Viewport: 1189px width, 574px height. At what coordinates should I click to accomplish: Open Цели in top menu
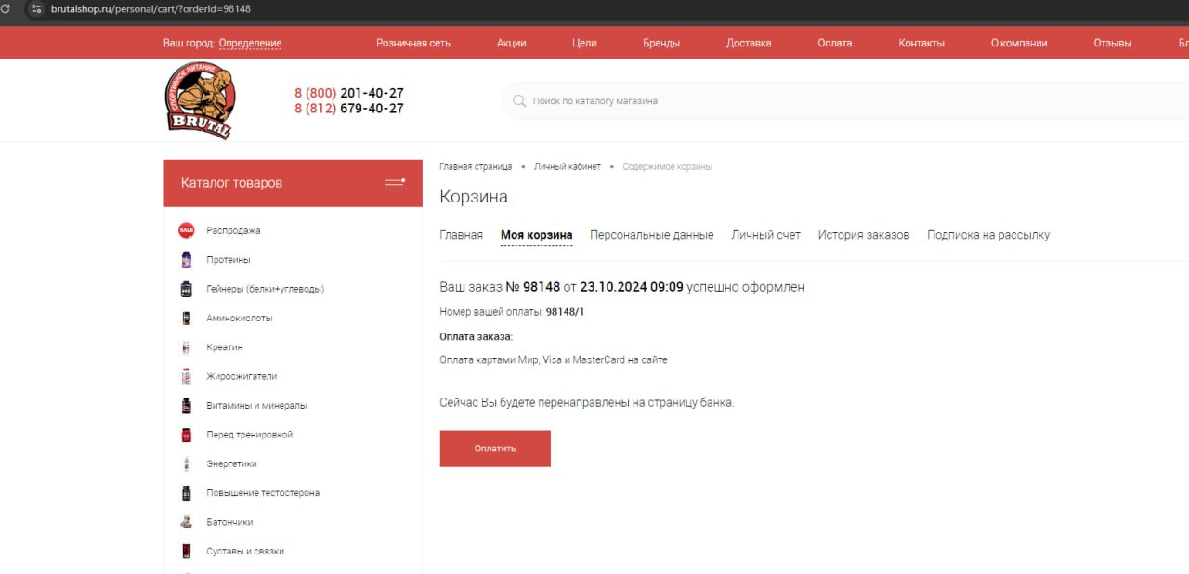click(x=585, y=43)
